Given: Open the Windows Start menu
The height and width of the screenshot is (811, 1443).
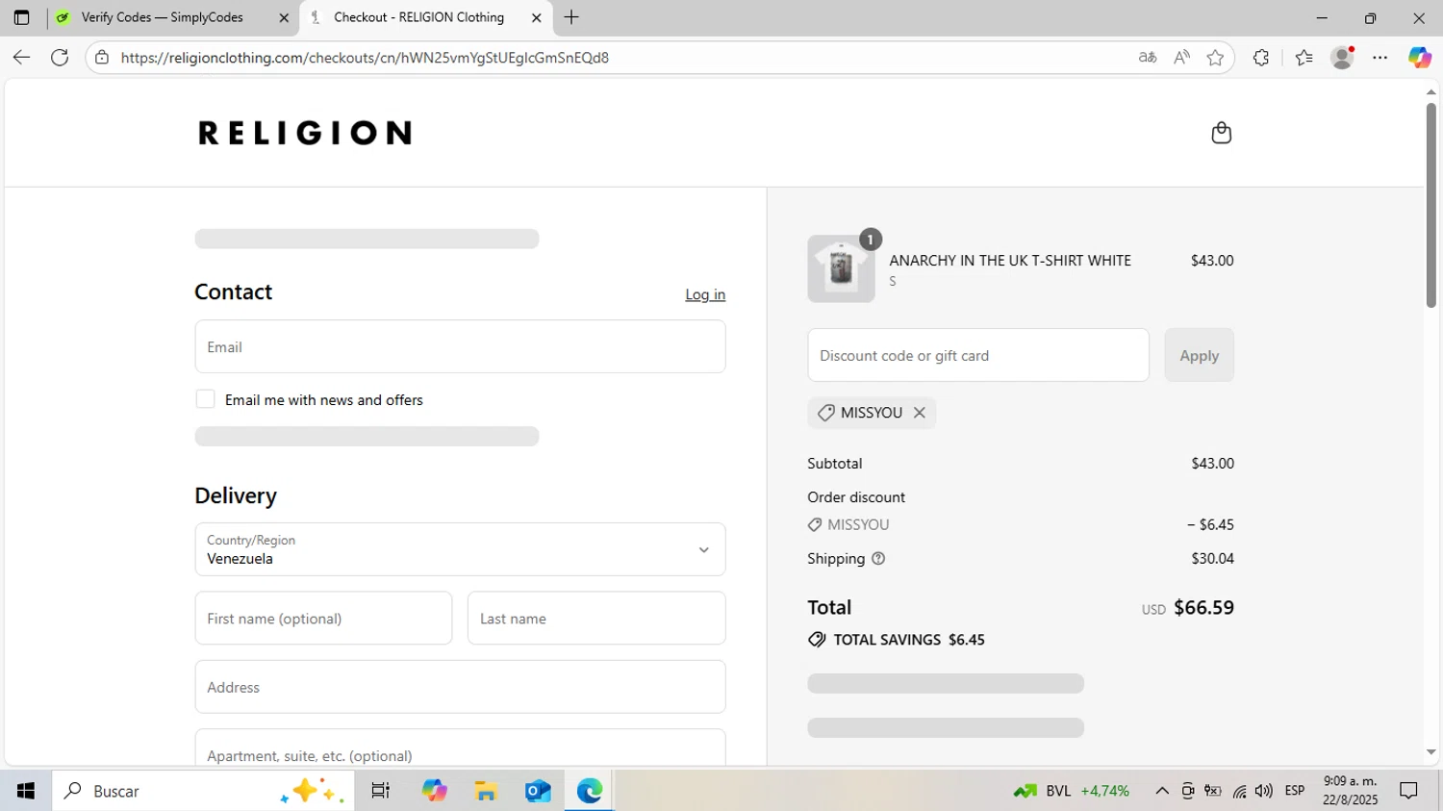Looking at the screenshot, I should tap(26, 791).
